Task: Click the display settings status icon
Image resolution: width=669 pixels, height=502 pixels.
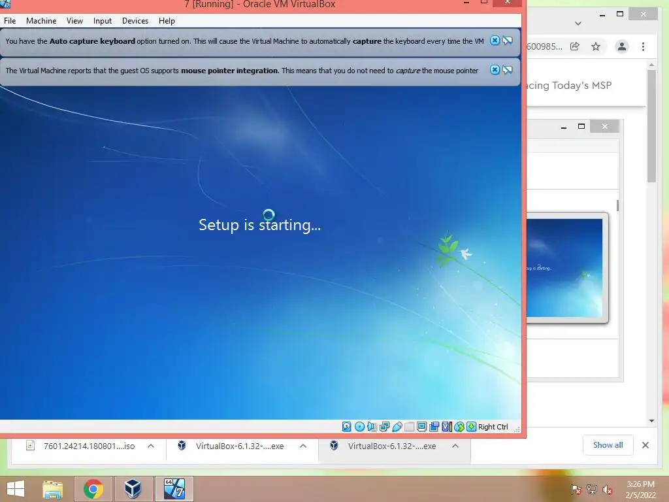Action: [421, 426]
